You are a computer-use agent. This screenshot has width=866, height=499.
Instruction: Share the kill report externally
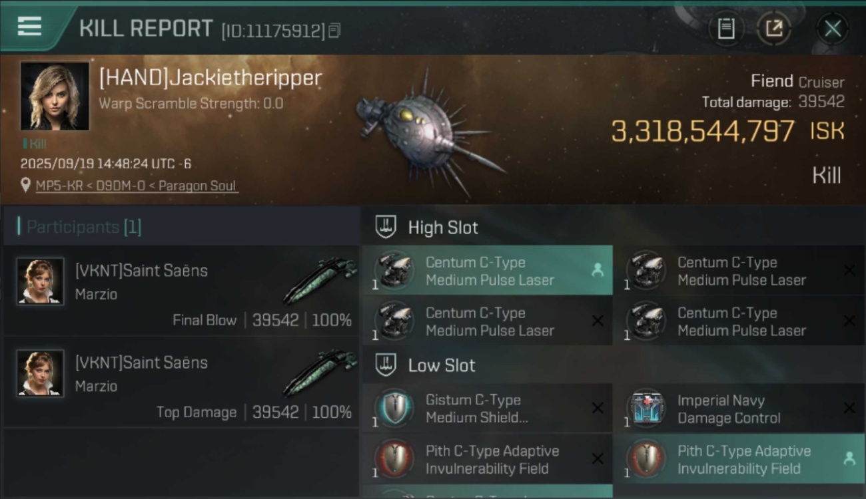pyautogui.click(x=773, y=29)
